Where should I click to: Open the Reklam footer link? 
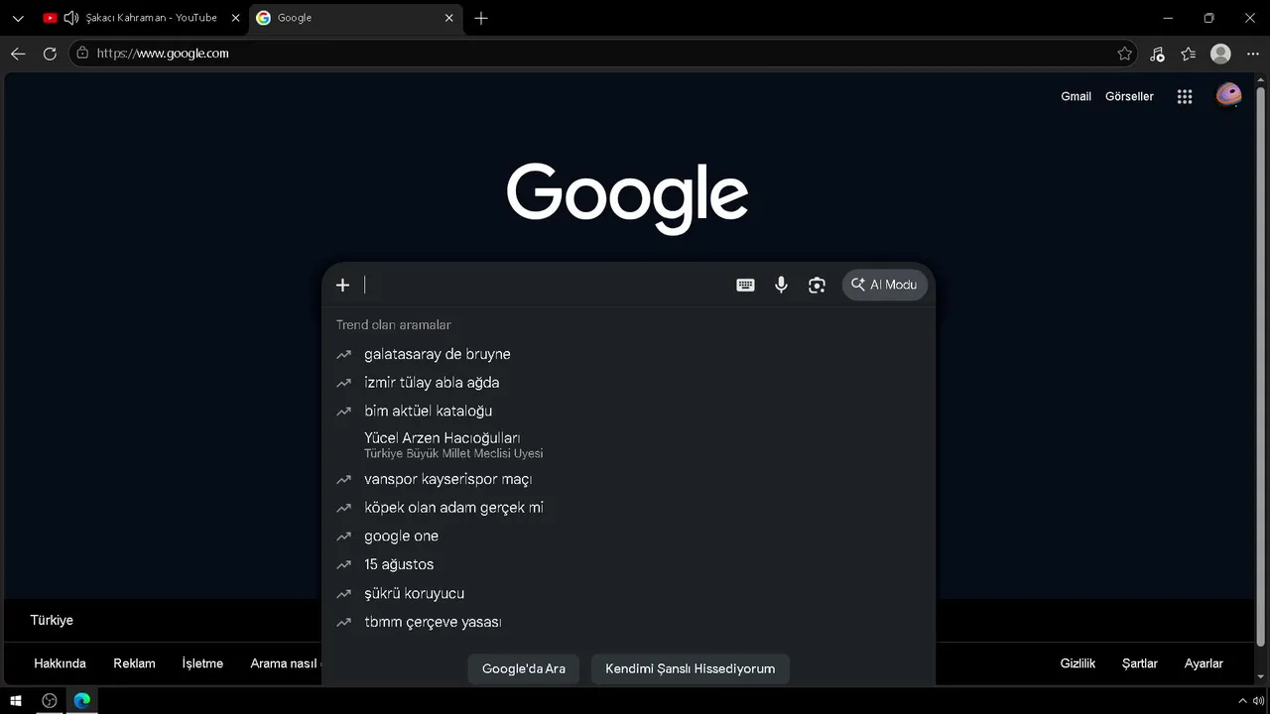coord(134,663)
